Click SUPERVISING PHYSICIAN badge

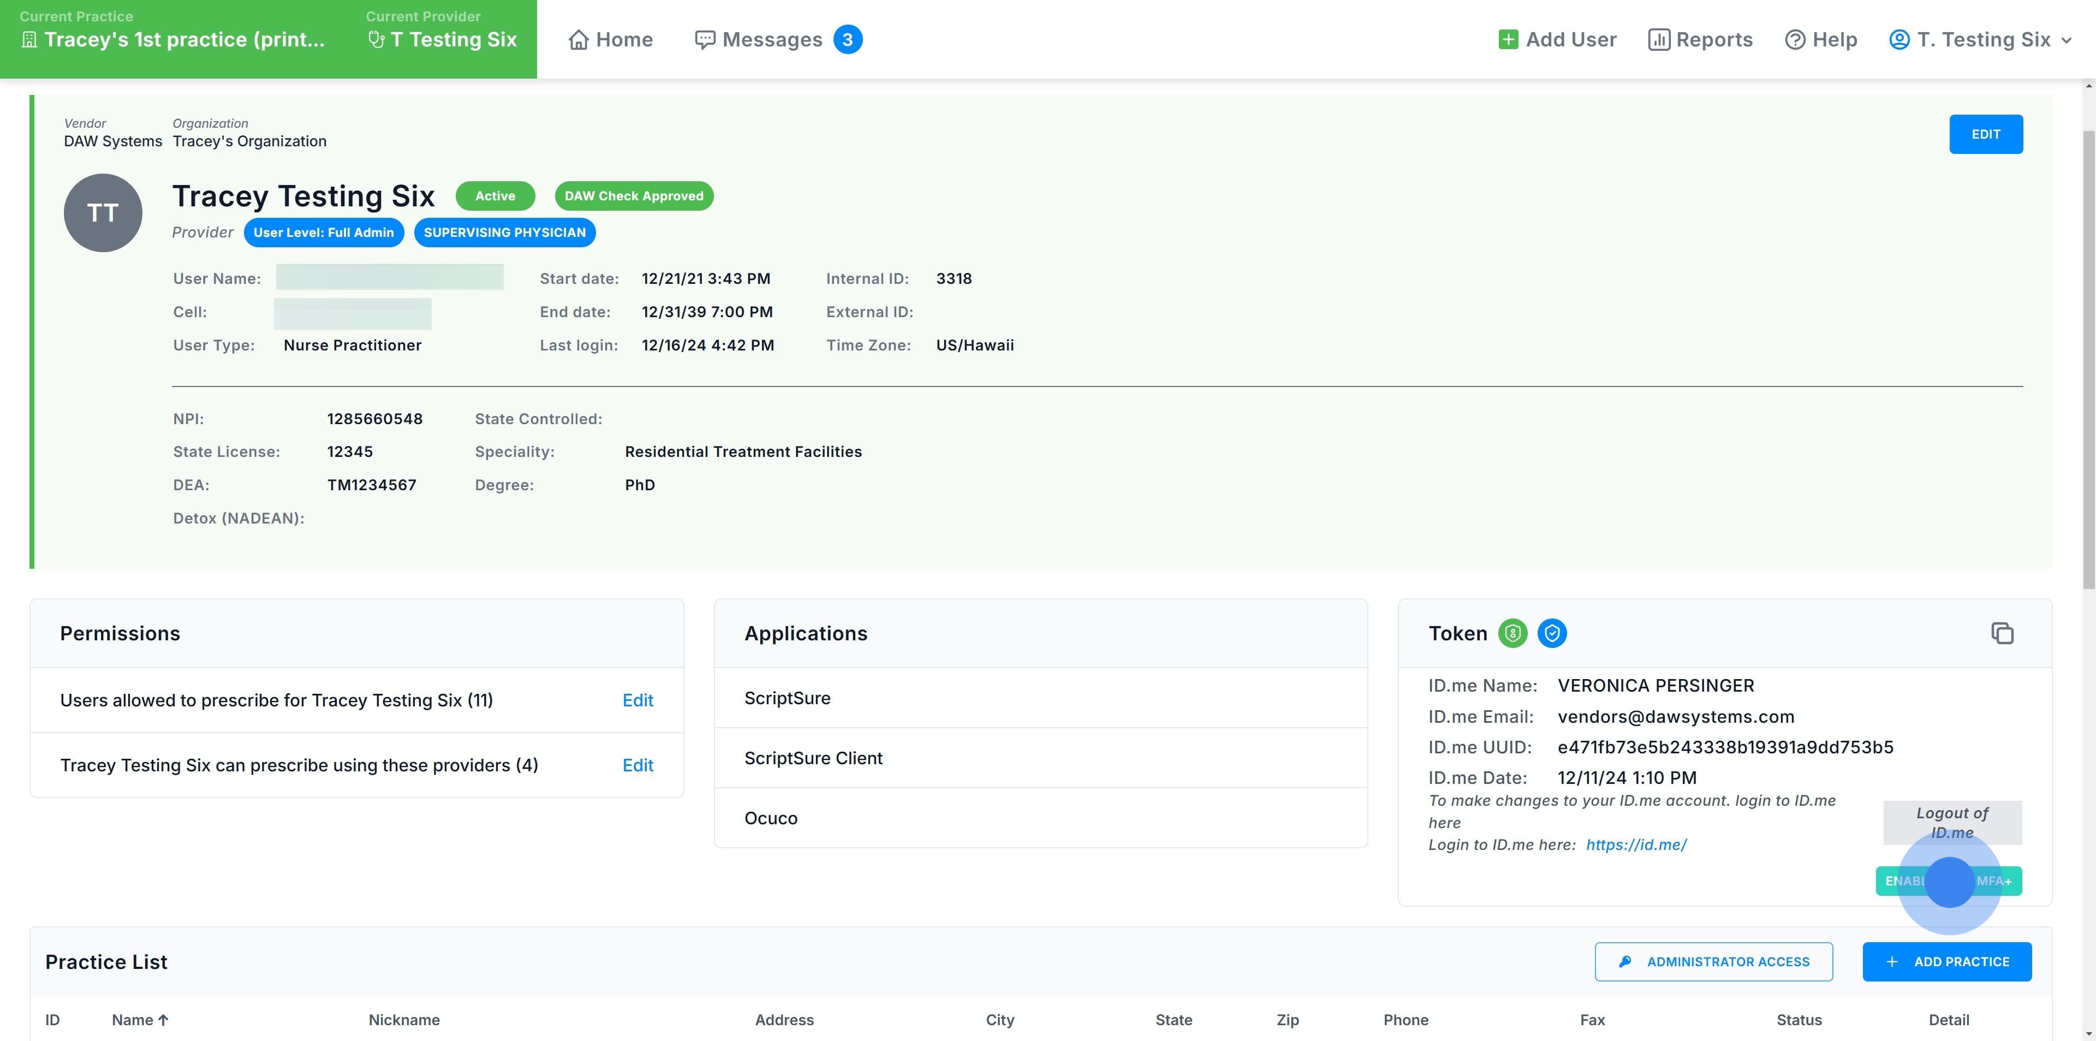504,233
